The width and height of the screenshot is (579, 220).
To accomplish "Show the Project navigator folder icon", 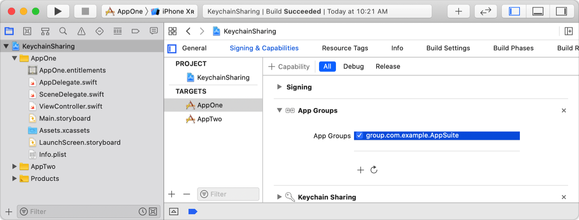I will click(9, 31).
